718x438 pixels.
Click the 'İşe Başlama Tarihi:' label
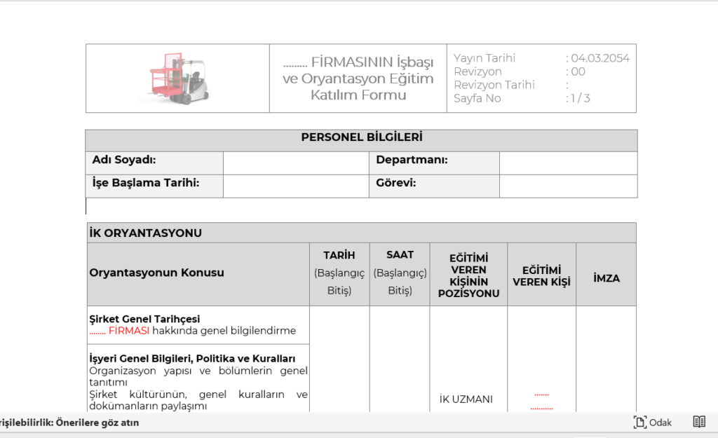click(x=146, y=183)
